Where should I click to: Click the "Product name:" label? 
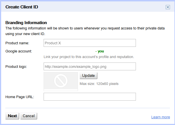point(17,43)
